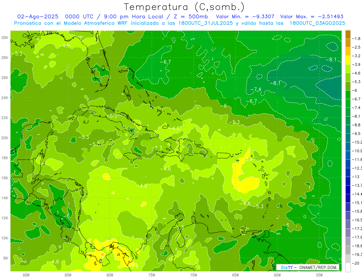Click the colorbar value "-2.5"
Screen dimensions: 362x279
(x=357, y=47)
